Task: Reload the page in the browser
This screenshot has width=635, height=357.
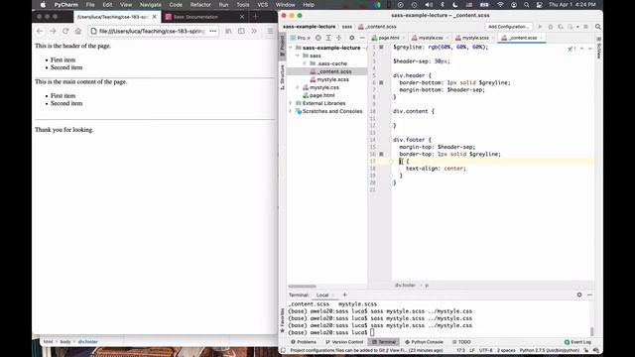Action: [x=65, y=31]
